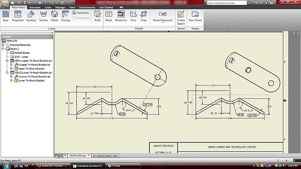Add a New Sheet
The image size is (301, 169).
pyautogui.click(x=195, y=16)
